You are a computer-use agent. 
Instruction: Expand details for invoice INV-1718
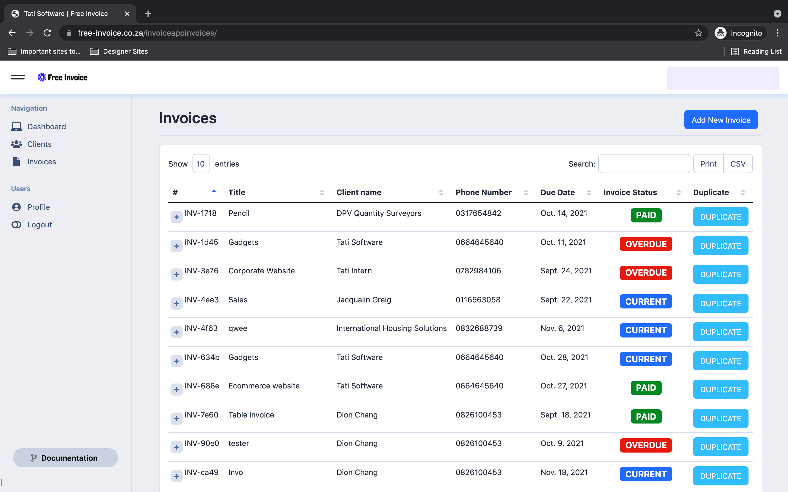(x=176, y=217)
